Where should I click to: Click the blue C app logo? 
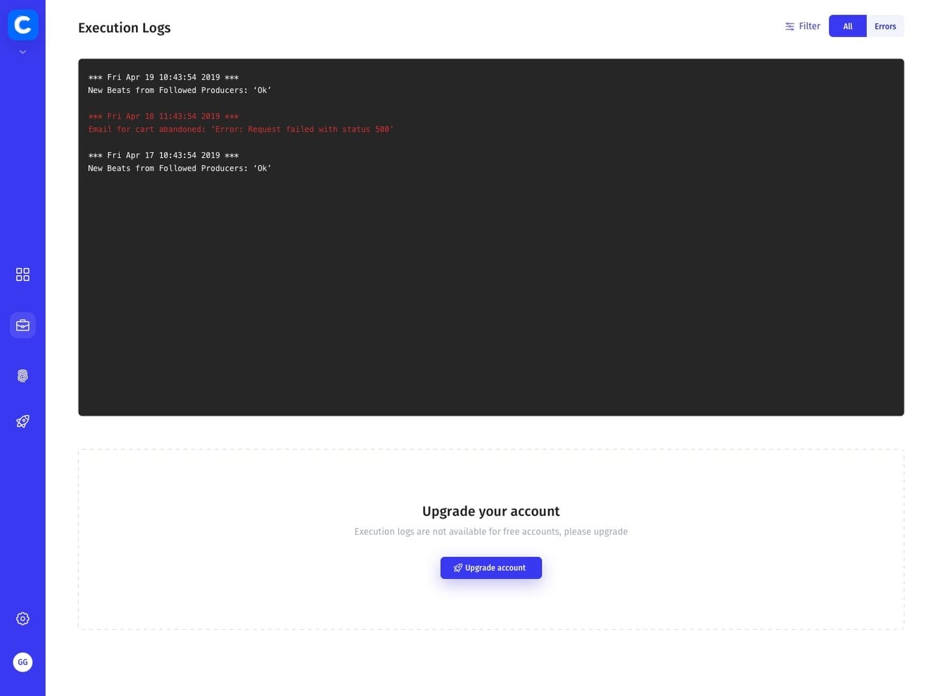[x=23, y=25]
